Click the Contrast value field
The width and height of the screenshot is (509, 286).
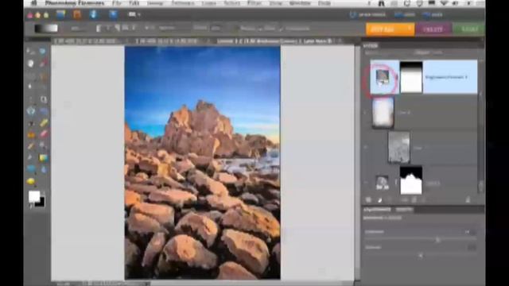[472, 247]
